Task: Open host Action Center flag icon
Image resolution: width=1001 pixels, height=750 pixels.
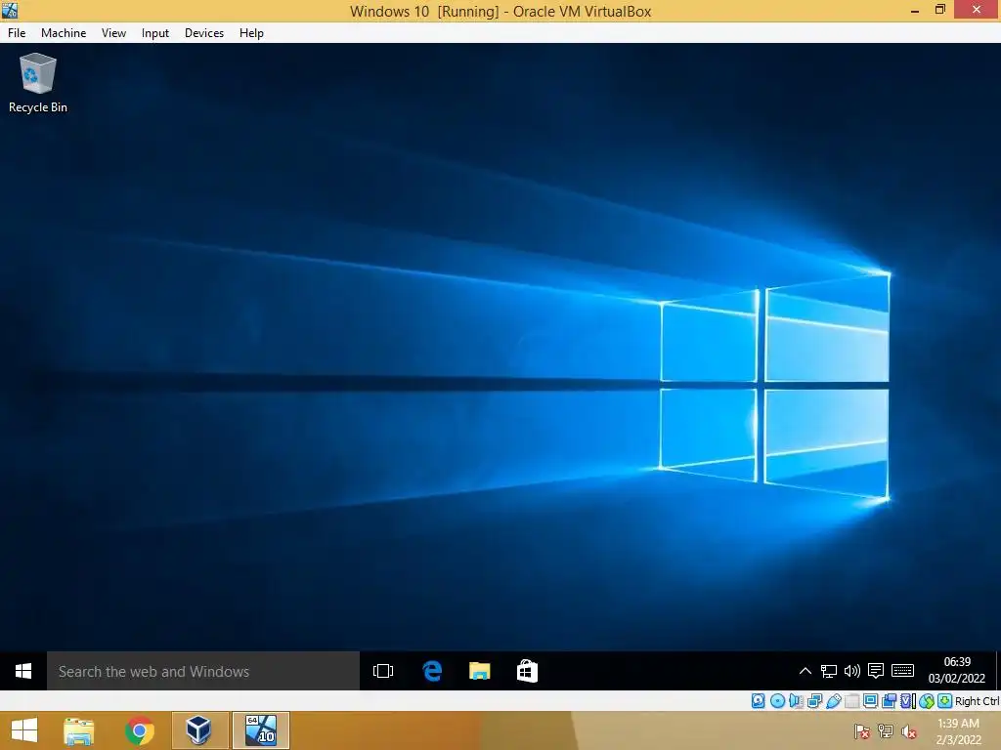Action: pos(862,731)
